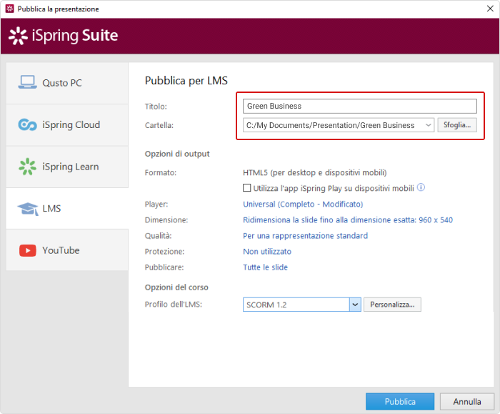Click the Qualità: label
Screen dimensions: 500x414
click(158, 236)
